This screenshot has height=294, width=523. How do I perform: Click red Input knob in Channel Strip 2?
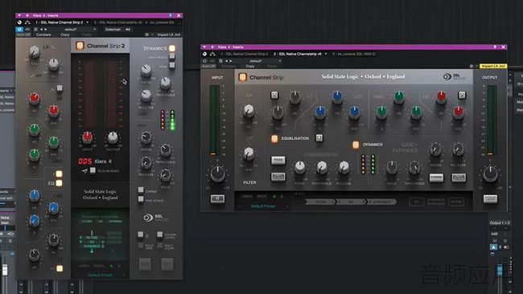coord(88,137)
